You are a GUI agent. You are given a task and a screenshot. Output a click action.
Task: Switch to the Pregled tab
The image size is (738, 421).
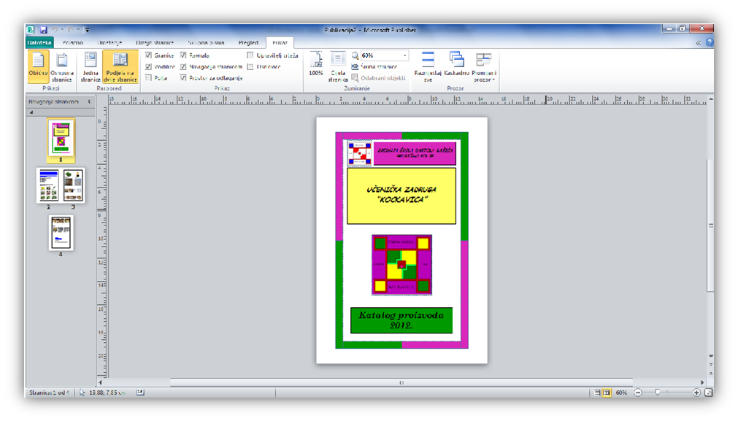pos(248,42)
